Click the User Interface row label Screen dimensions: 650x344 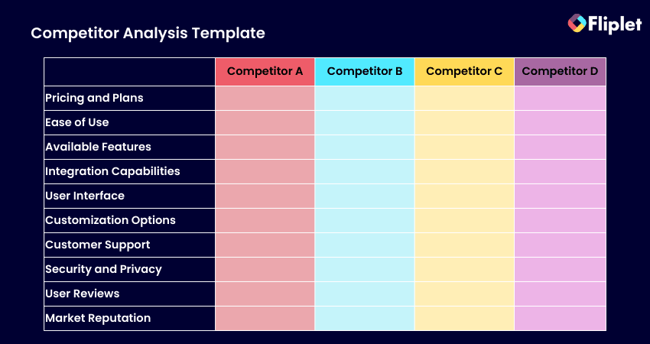click(x=85, y=196)
